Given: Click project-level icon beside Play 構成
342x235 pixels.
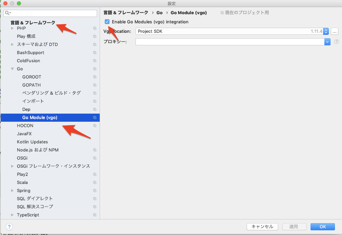Looking at the screenshot, I should [95, 36].
